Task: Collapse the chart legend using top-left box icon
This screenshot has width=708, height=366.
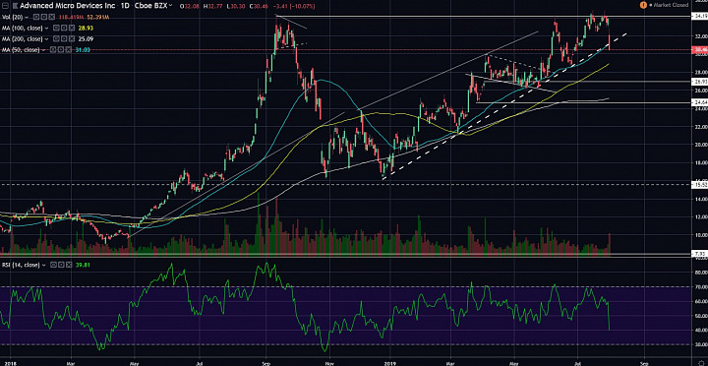Action: pos(5,6)
